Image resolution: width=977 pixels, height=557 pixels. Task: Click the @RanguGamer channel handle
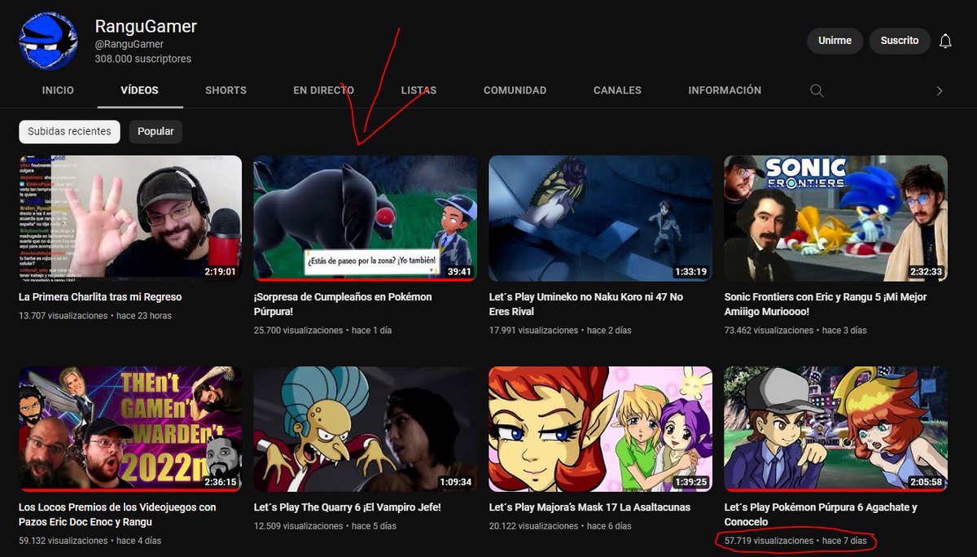point(129,45)
